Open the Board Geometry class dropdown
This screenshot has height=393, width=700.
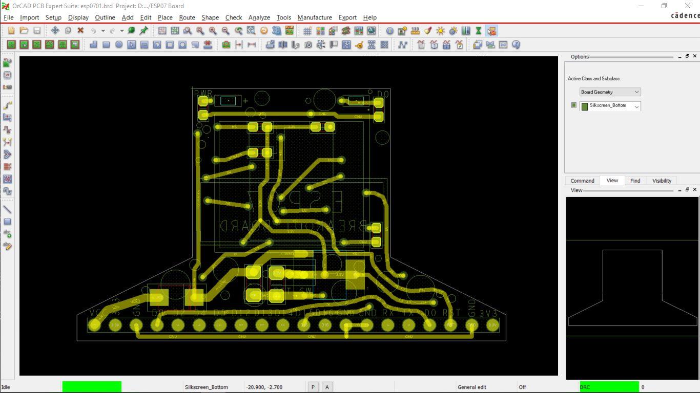610,92
